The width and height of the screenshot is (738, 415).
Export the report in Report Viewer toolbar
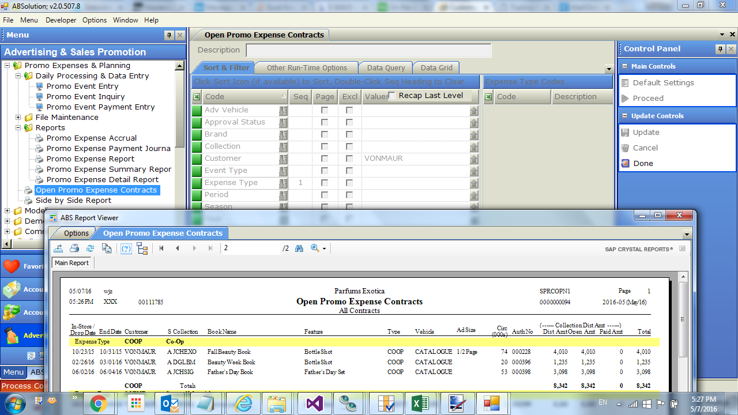pos(58,248)
